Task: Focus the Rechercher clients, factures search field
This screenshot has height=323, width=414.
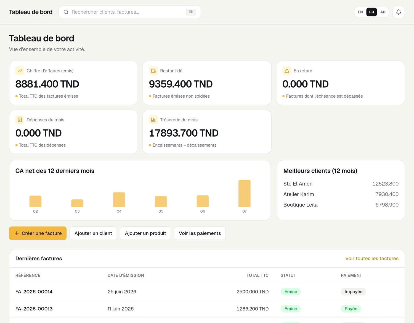Action: click(130, 12)
